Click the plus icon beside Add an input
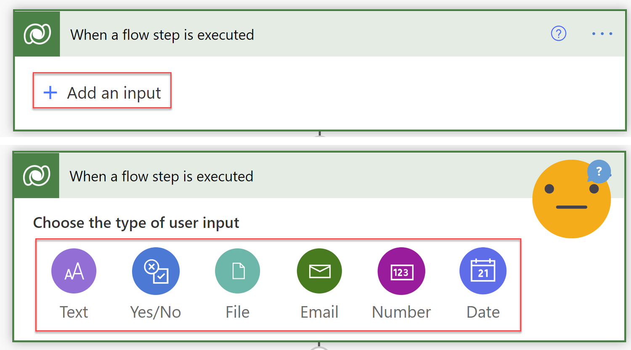631x350 pixels. 50,92
